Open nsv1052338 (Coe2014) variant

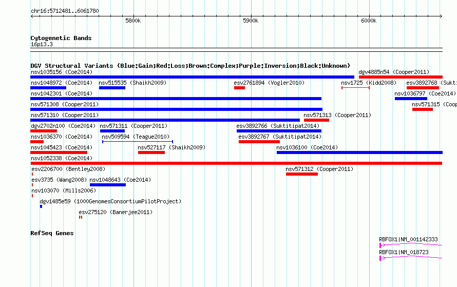click(x=62, y=158)
